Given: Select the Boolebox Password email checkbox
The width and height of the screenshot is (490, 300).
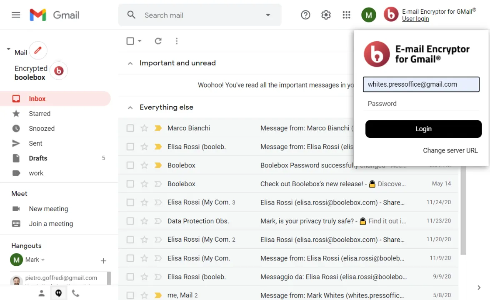Looking at the screenshot, I should click(x=130, y=165).
